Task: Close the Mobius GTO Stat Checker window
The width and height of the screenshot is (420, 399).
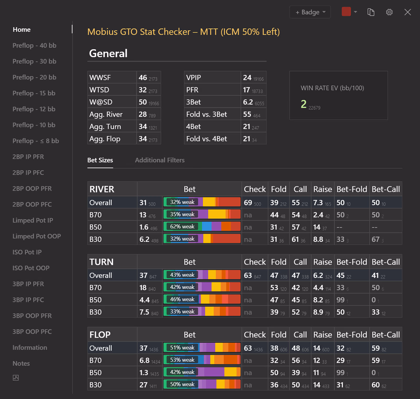Action: (408, 12)
